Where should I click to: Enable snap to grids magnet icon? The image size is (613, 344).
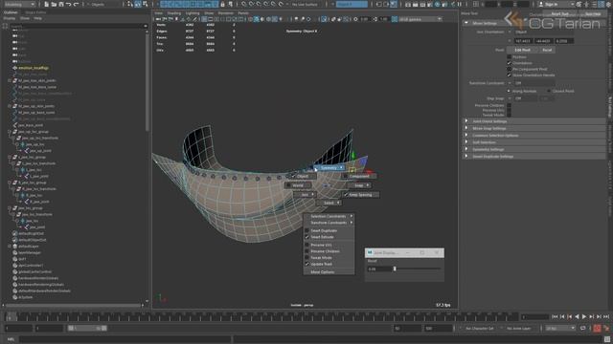[244, 4]
